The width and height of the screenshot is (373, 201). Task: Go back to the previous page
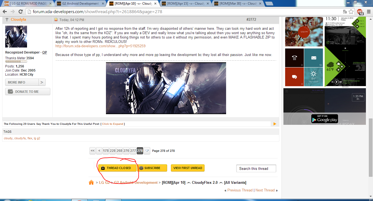[x=5, y=12]
